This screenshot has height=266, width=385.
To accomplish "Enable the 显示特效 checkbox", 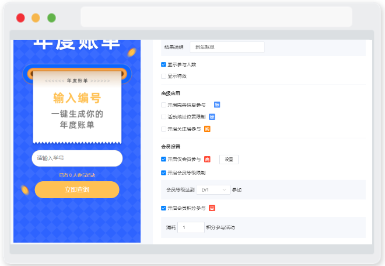I will [163, 76].
